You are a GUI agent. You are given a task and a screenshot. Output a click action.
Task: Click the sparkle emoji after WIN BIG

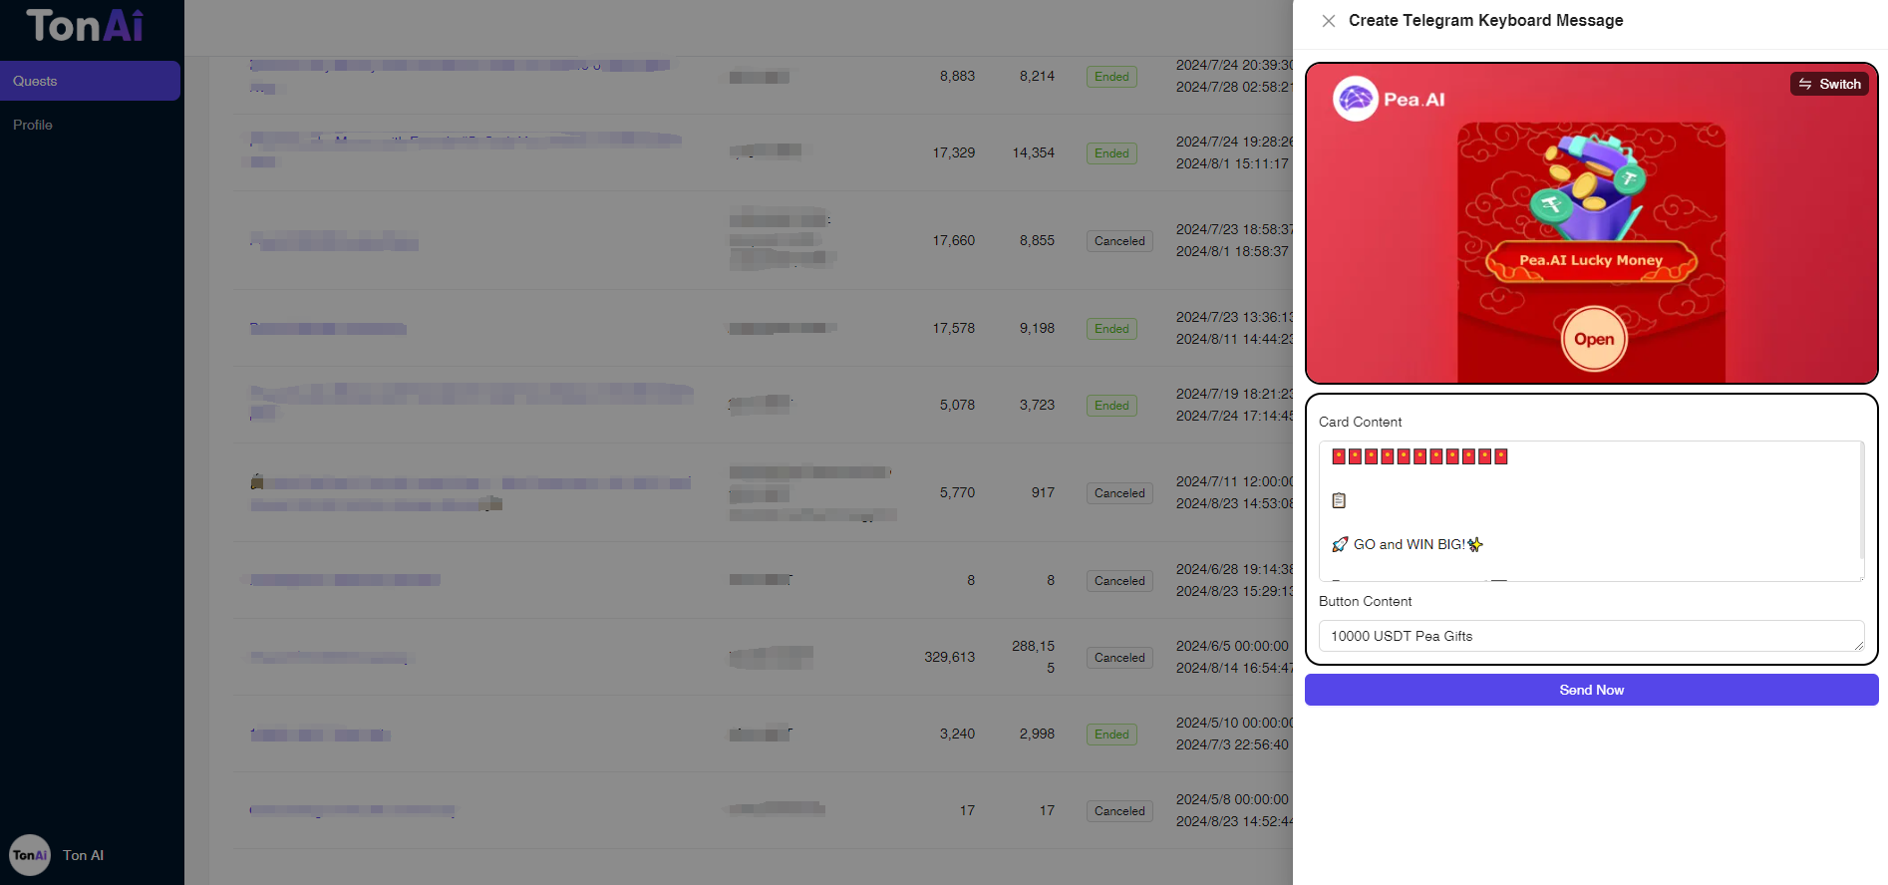[x=1475, y=544]
